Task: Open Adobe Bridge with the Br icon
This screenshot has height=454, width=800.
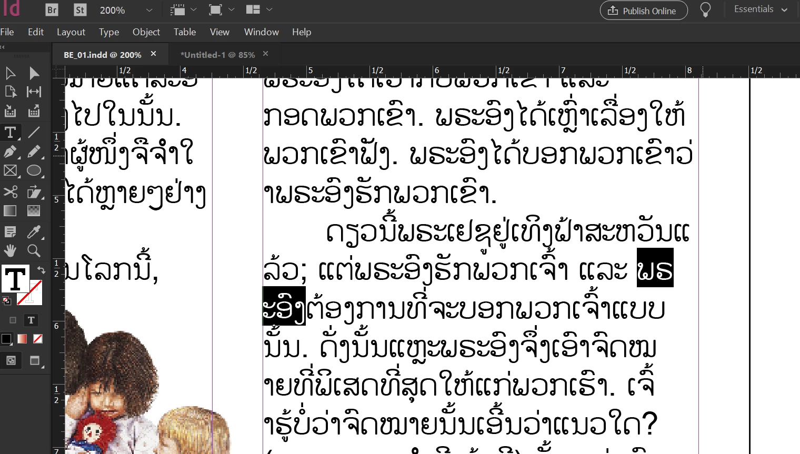Action: tap(52, 9)
